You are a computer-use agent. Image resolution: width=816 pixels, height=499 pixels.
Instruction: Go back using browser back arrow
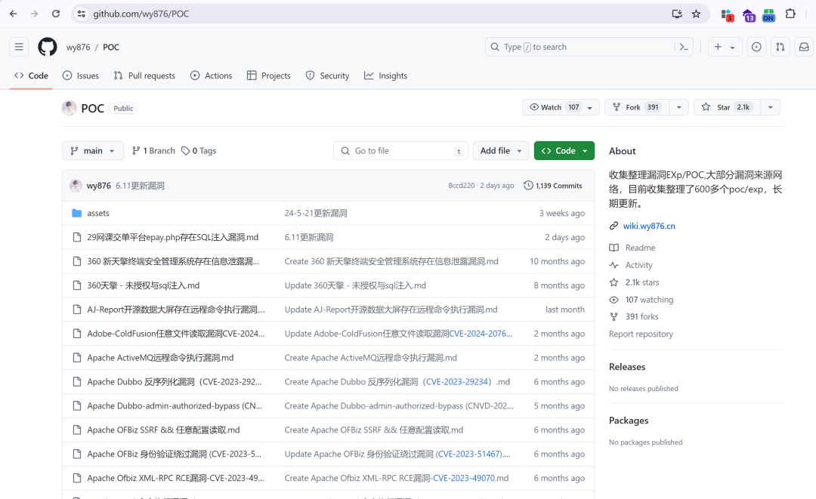pos(13,14)
